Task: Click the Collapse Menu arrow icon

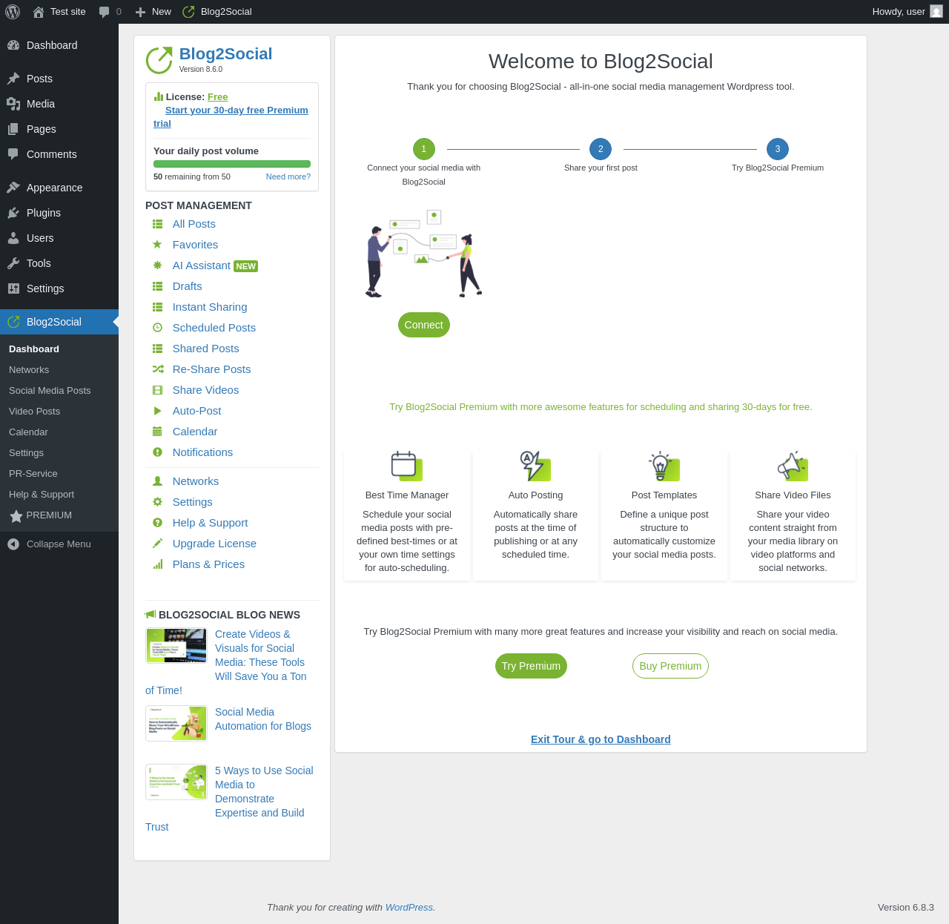Action: pyautogui.click(x=13, y=544)
